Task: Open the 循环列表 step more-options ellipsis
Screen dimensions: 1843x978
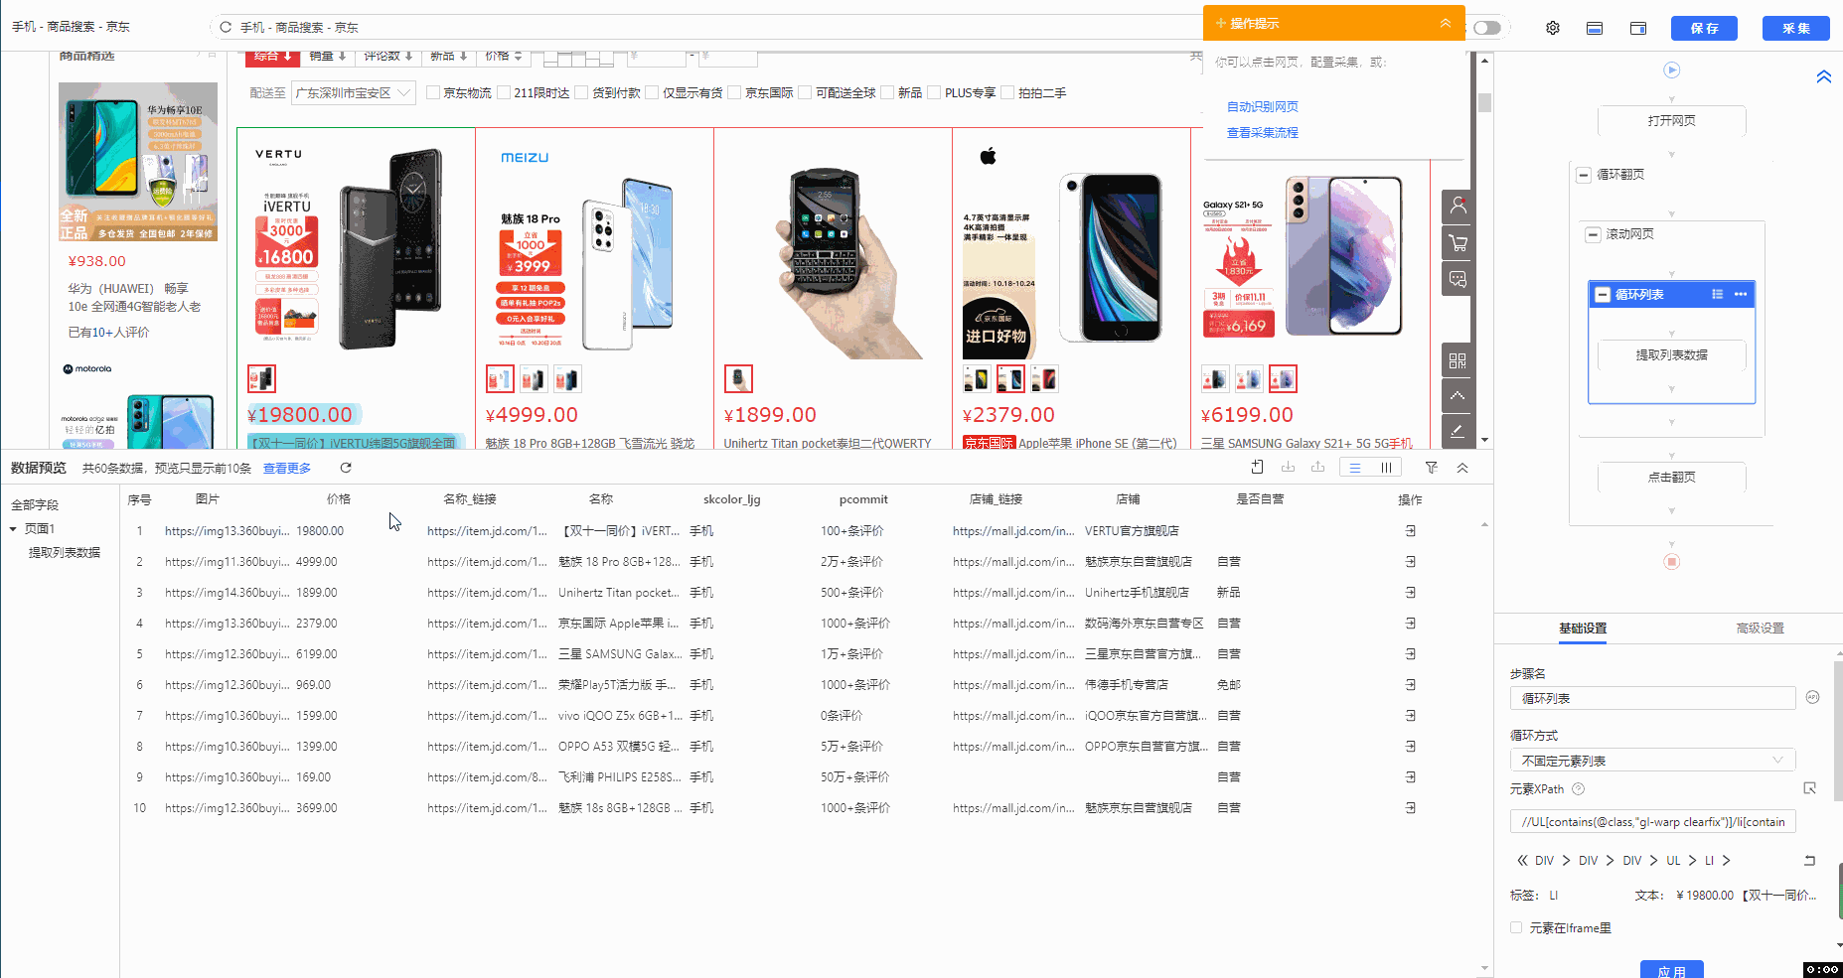Action: [x=1741, y=294]
